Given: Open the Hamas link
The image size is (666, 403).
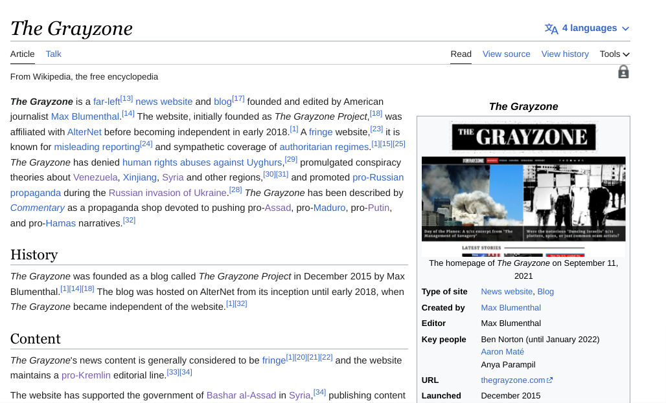Looking at the screenshot, I should [60, 223].
